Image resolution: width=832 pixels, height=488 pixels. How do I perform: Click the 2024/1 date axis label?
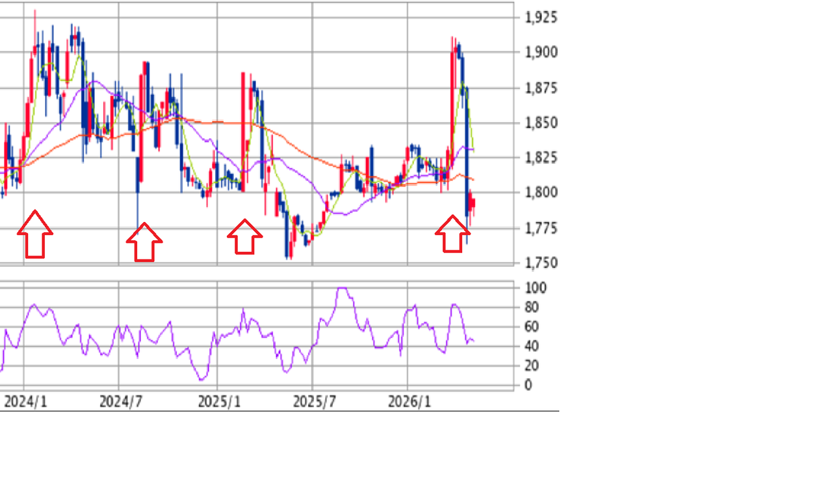coord(25,402)
